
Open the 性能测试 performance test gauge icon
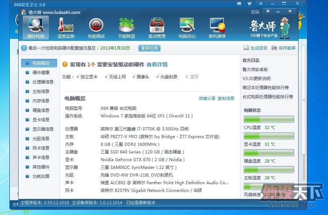point(96,28)
